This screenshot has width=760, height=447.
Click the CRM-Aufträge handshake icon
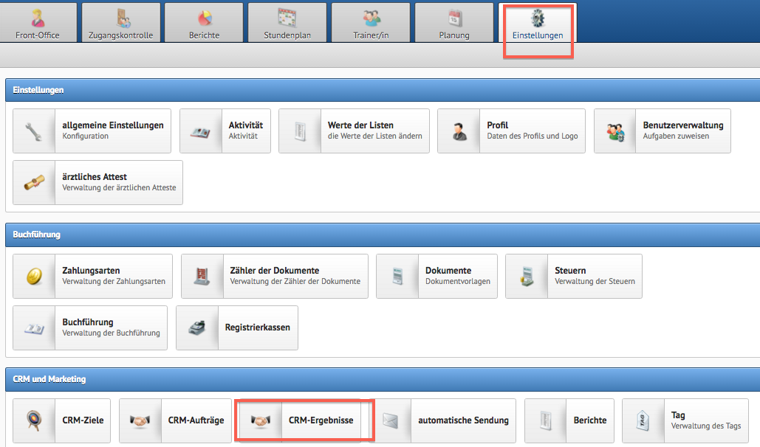pyautogui.click(x=140, y=421)
